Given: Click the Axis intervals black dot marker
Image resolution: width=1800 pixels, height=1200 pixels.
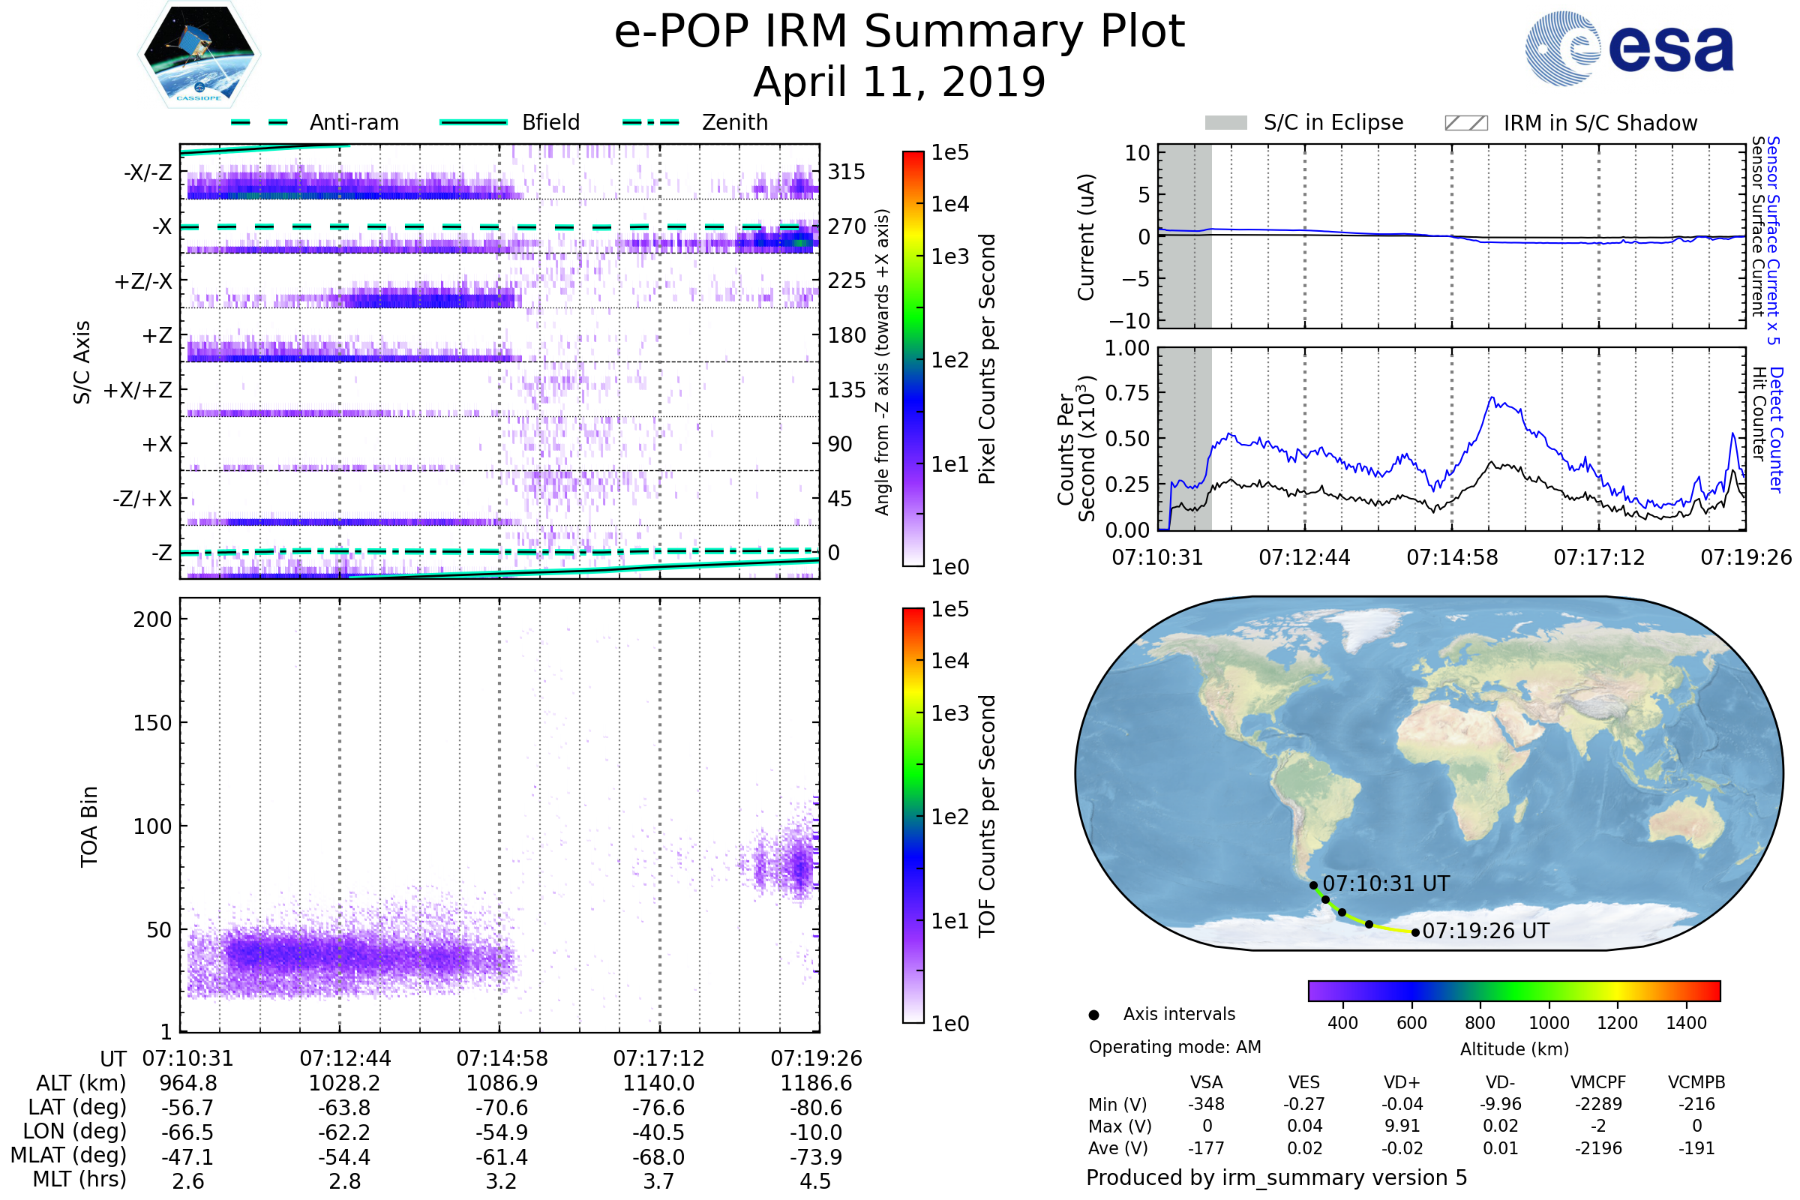Looking at the screenshot, I should coord(1093,1015).
